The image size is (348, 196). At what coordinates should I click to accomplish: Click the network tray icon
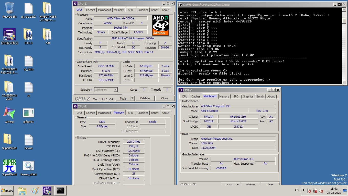point(315,191)
